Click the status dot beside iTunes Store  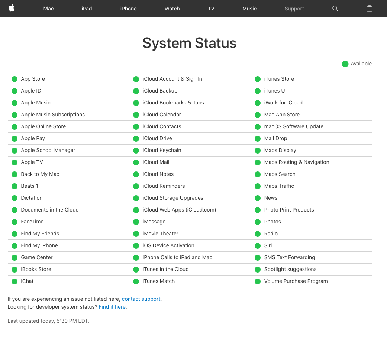coord(258,79)
